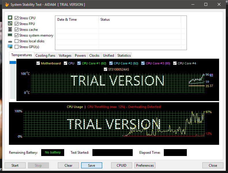Click the percent icon beside Stress FPU
Image resolution: width=228 pixels, height=173 pixels.
click(10, 23)
